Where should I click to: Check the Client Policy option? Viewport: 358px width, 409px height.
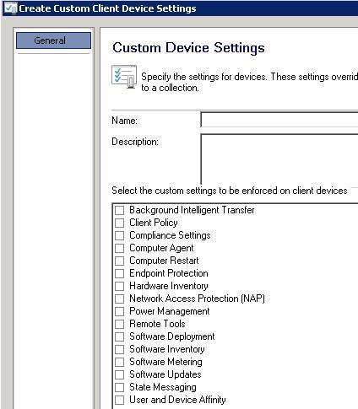119,223
